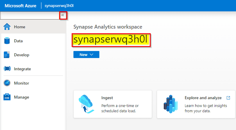Viewport: 236px width, 130px height.
Task: Open the Monitor hub gauge icon
Action: 7,83
